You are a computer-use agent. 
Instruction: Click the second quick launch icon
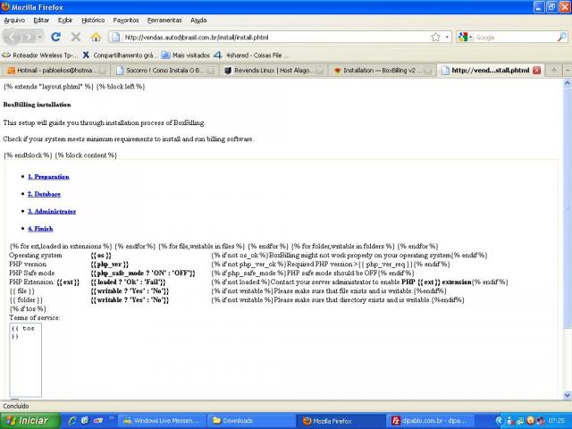85,421
